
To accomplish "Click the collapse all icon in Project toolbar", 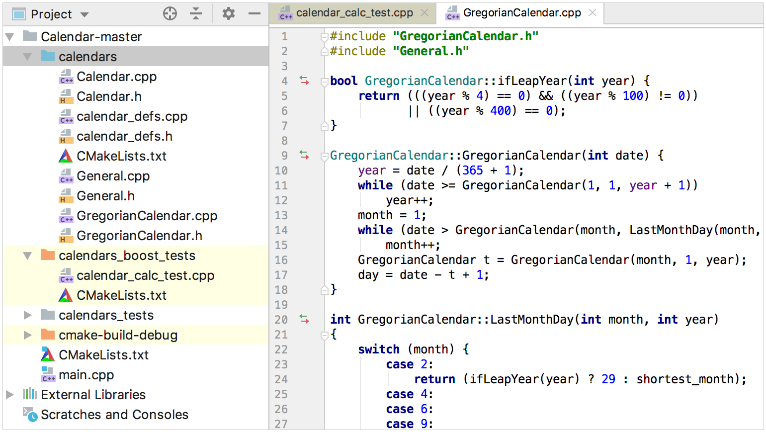I will [x=196, y=14].
